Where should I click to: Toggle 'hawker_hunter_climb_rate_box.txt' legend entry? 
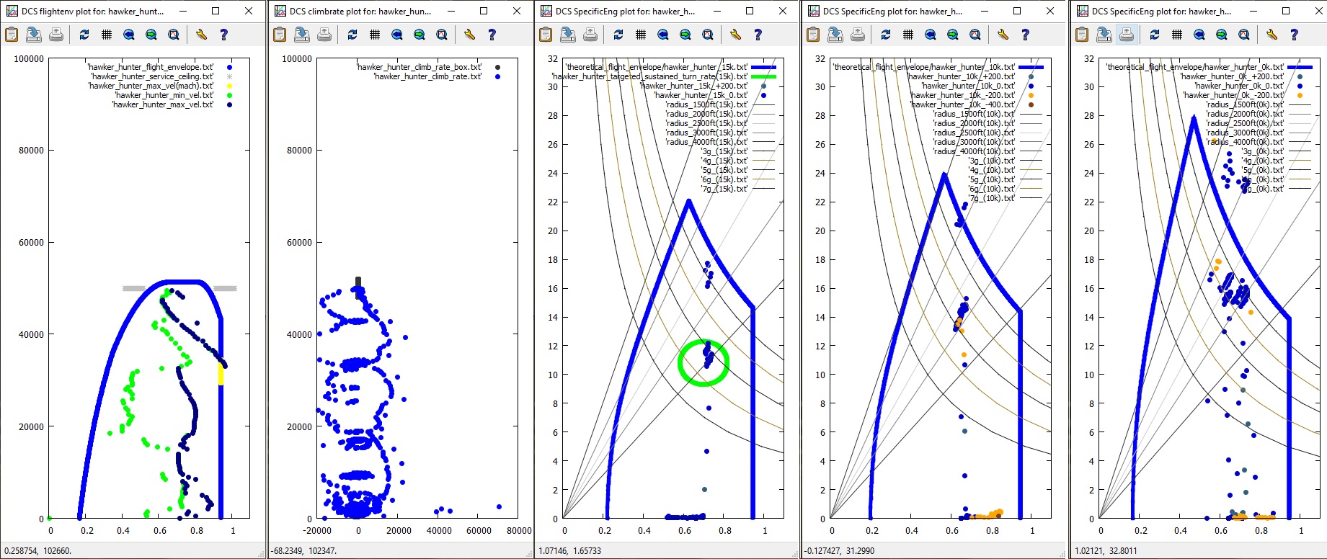coord(419,67)
